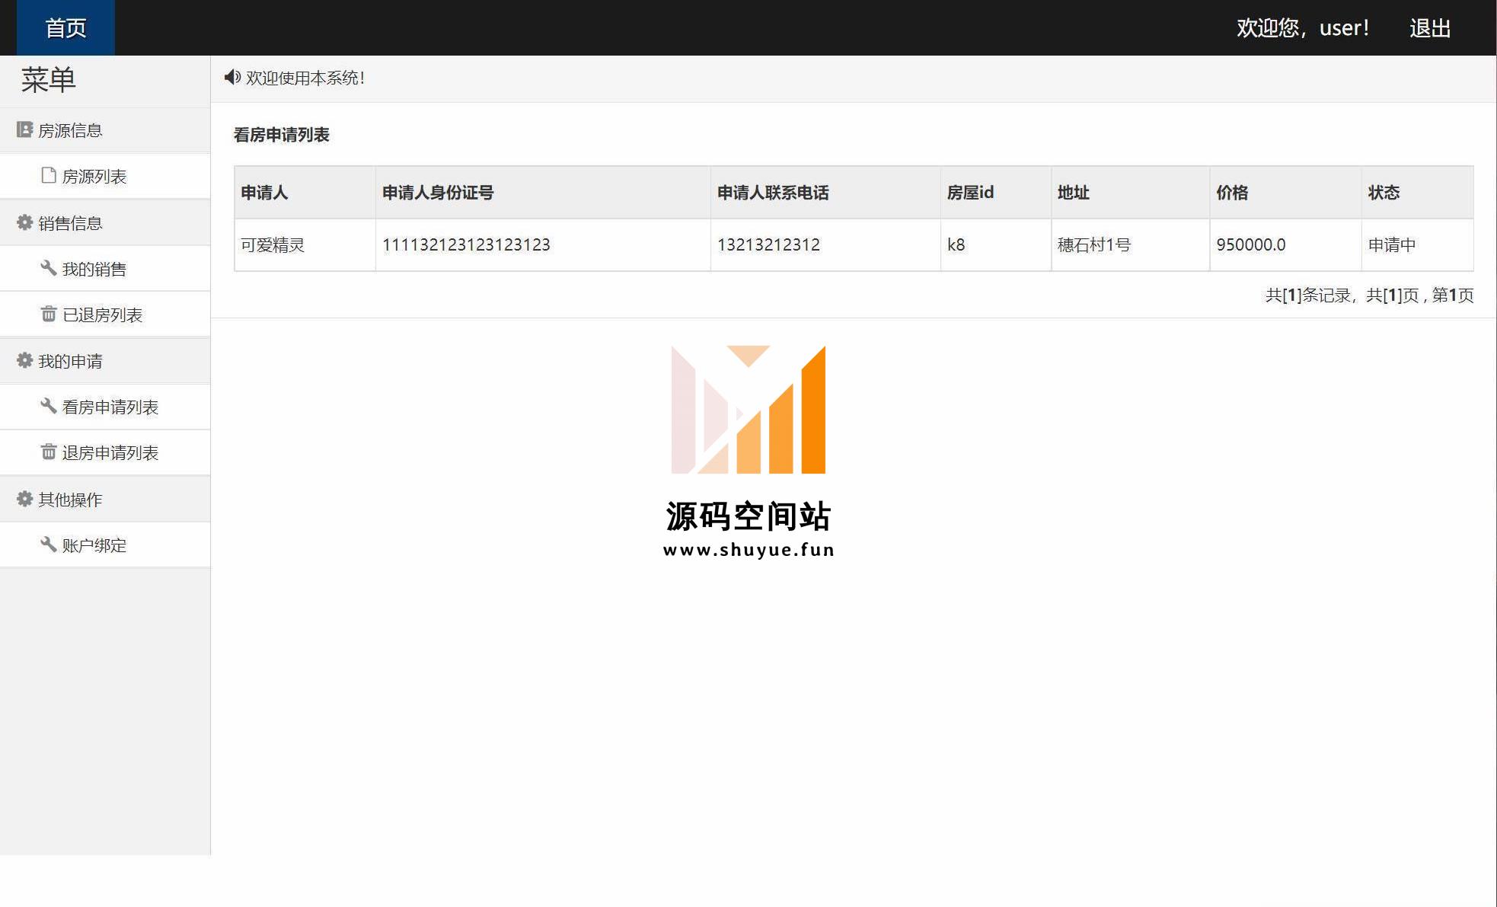
Task: Open 账户绑定 account binding page
Action: tap(105, 545)
